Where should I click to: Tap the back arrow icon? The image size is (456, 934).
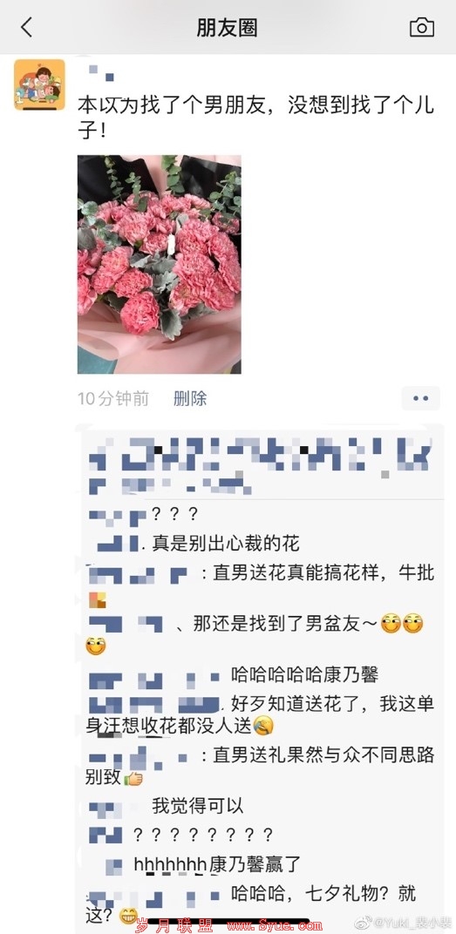coord(26,27)
